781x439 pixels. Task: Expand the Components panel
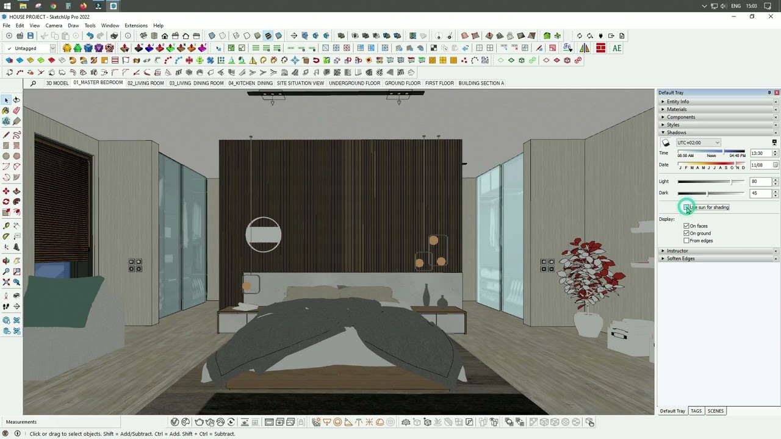coord(680,117)
